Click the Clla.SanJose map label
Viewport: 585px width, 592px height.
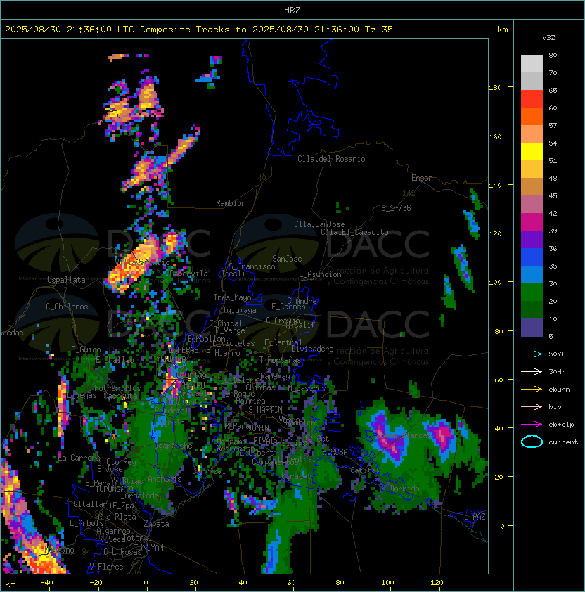[x=319, y=224]
